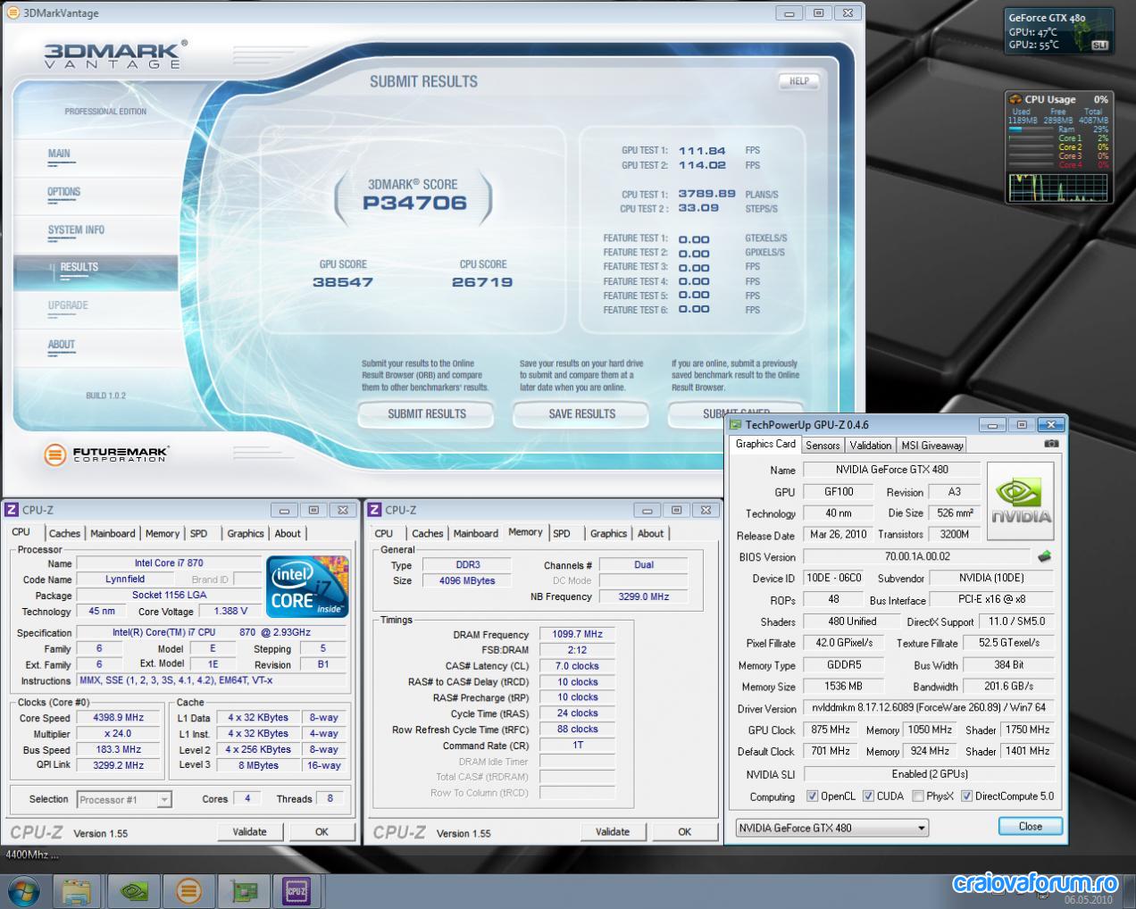The height and width of the screenshot is (909, 1136).
Task: Open Memory tab in left CPU-Z window
Action: [x=163, y=534]
